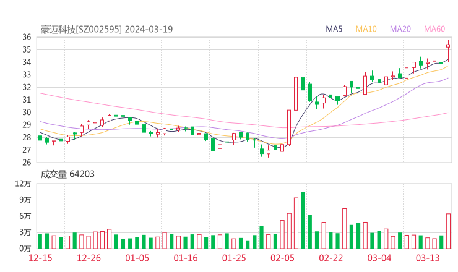The image size is (458, 272).
Task: Click the 01-05 date axis label
Action: 137,258
